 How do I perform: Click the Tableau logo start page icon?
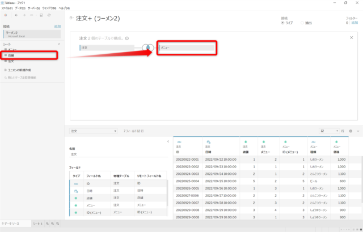coord(6,15)
